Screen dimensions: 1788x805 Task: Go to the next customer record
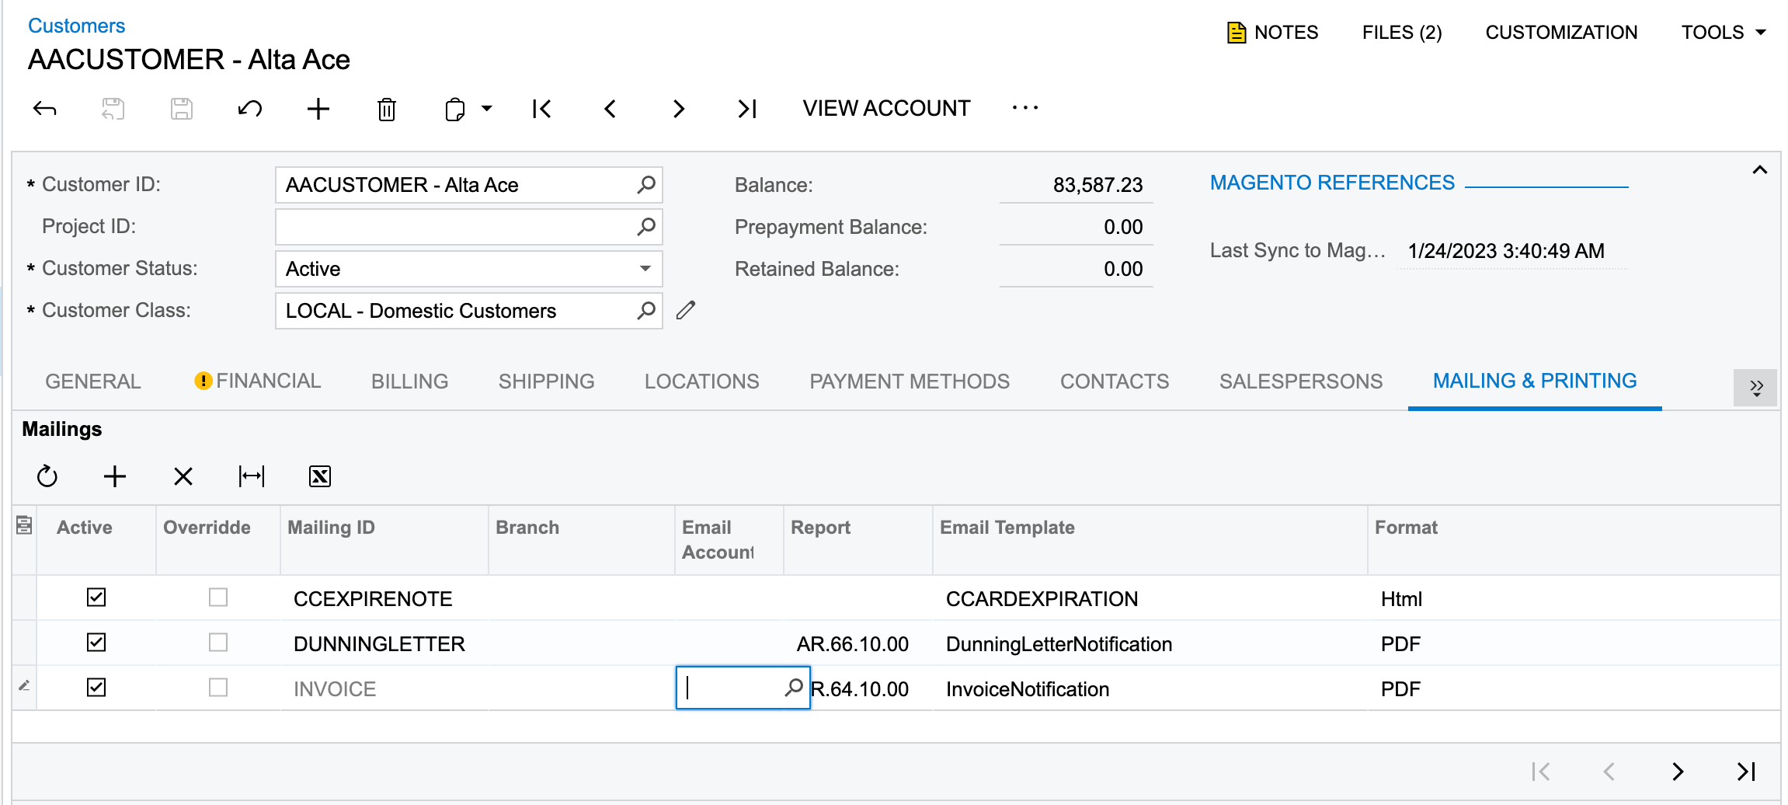coord(679,109)
